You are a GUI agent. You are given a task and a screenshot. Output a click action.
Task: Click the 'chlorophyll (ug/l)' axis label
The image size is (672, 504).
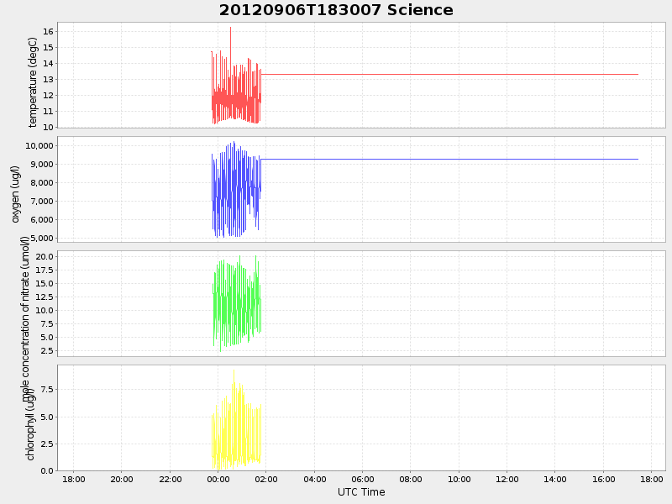click(x=30, y=424)
